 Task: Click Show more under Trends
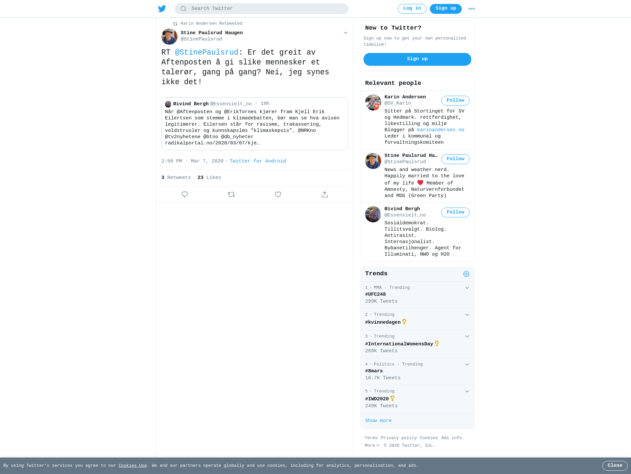point(378,421)
